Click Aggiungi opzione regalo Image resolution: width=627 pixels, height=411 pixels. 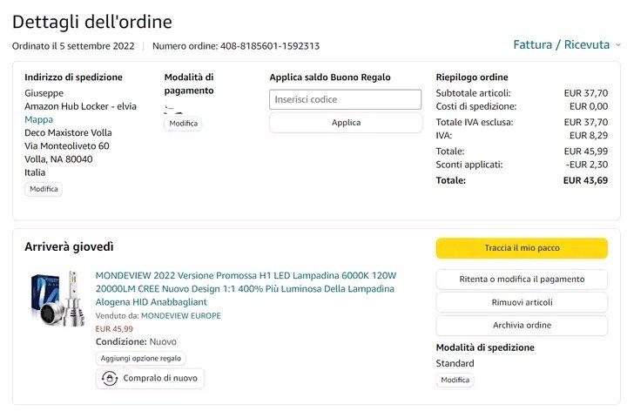coord(140,358)
